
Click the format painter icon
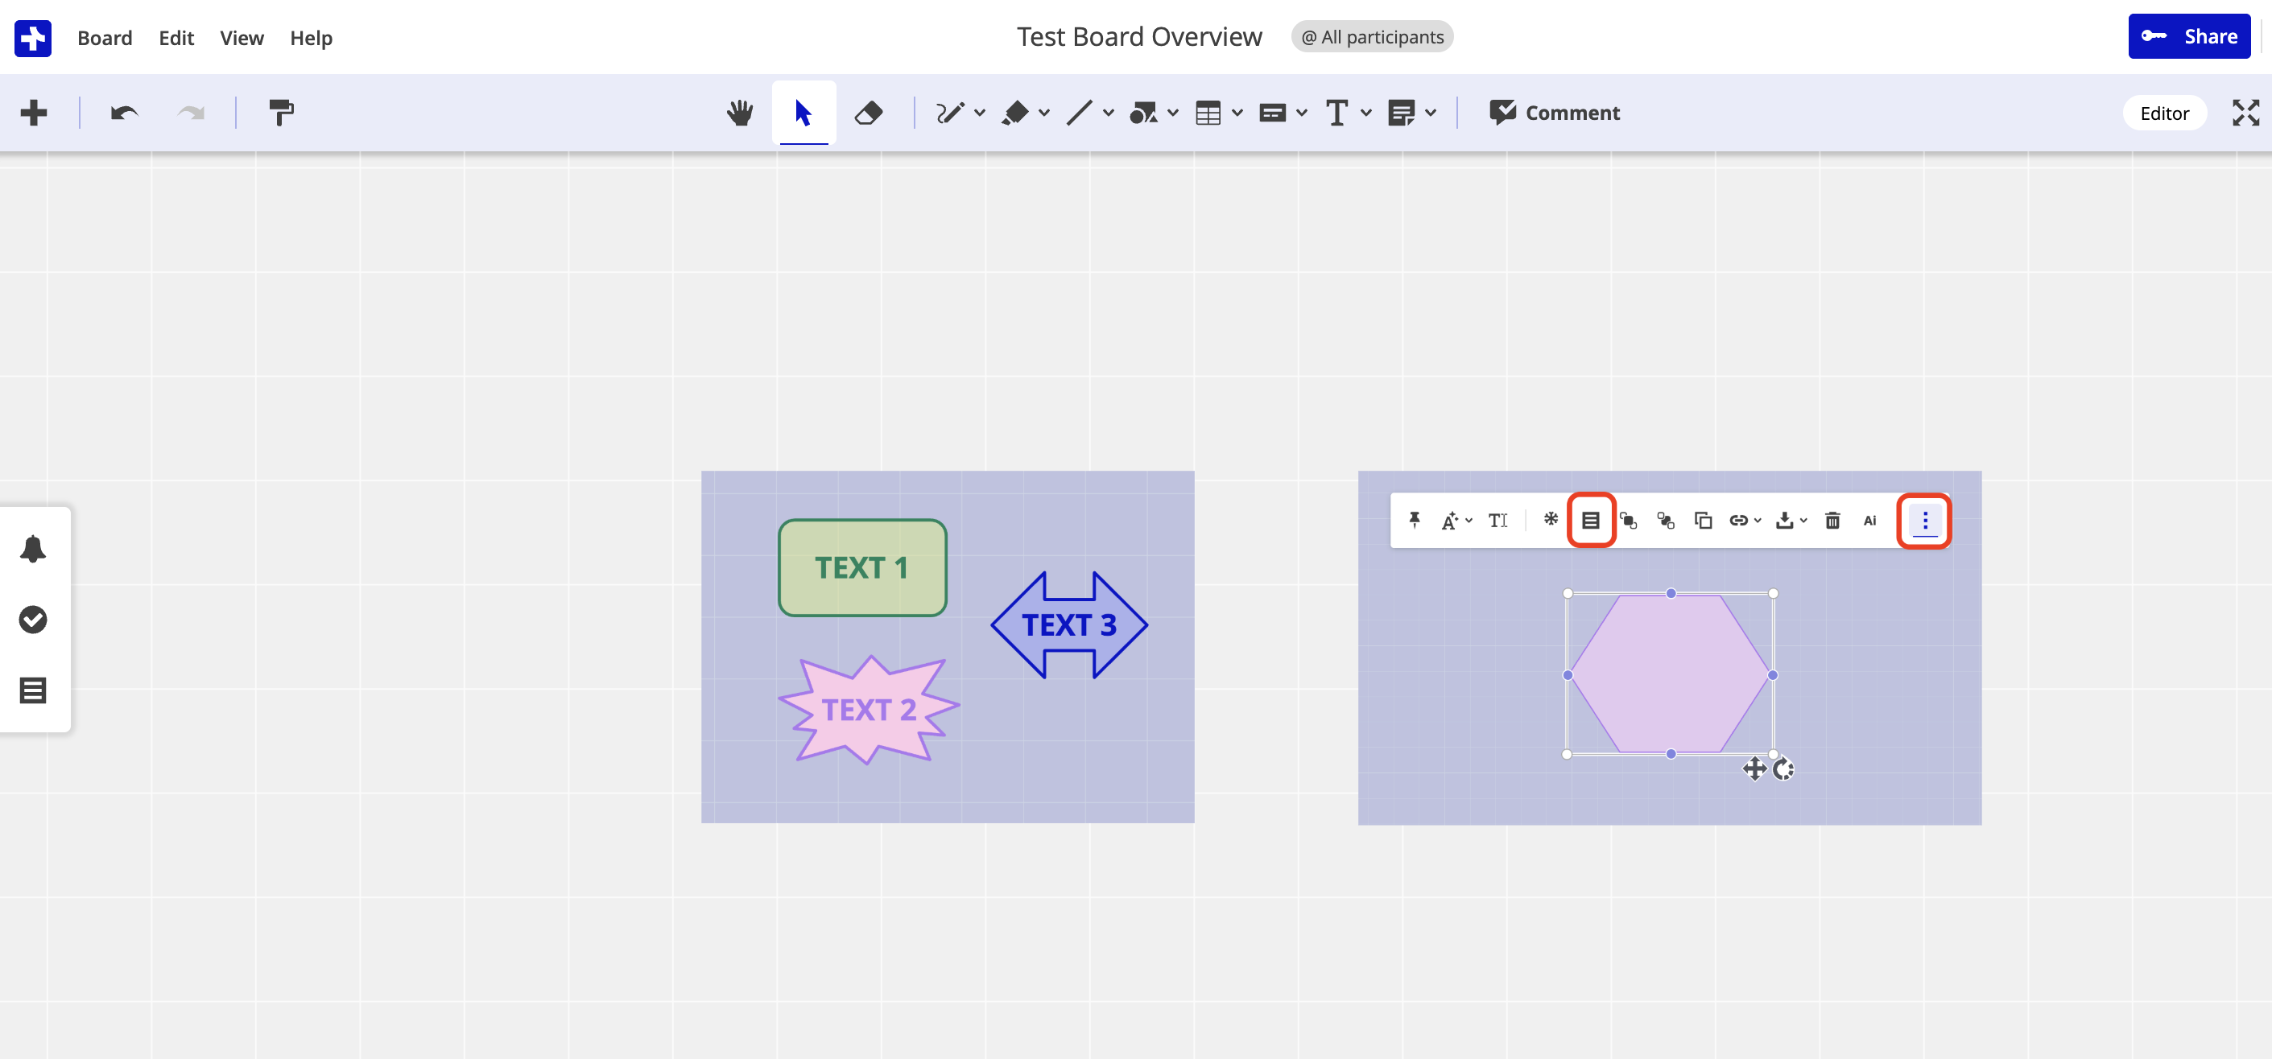(x=280, y=113)
